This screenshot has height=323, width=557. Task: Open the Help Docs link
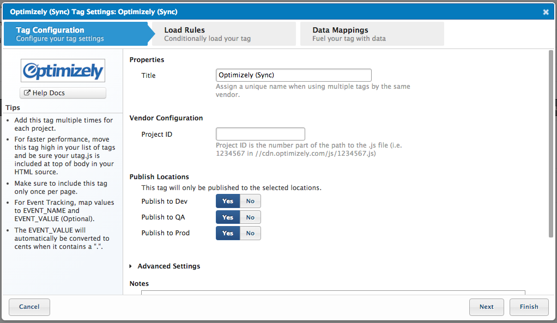tap(63, 93)
